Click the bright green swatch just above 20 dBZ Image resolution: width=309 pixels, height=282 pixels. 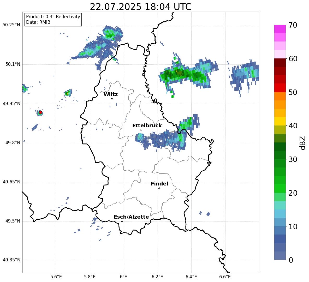click(x=280, y=188)
